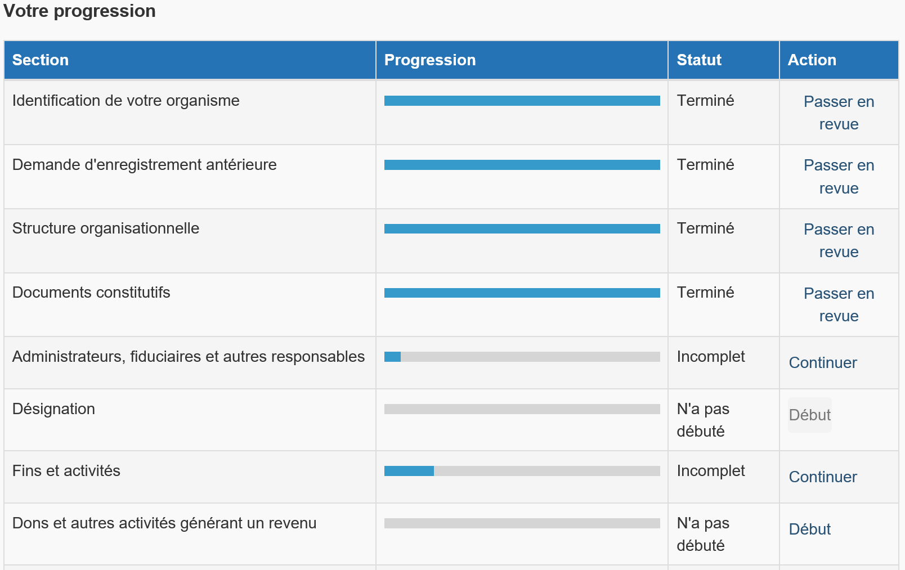This screenshot has width=905, height=570.
Task: Click Passer en revue for Documents constitutifs
Action: tap(839, 304)
